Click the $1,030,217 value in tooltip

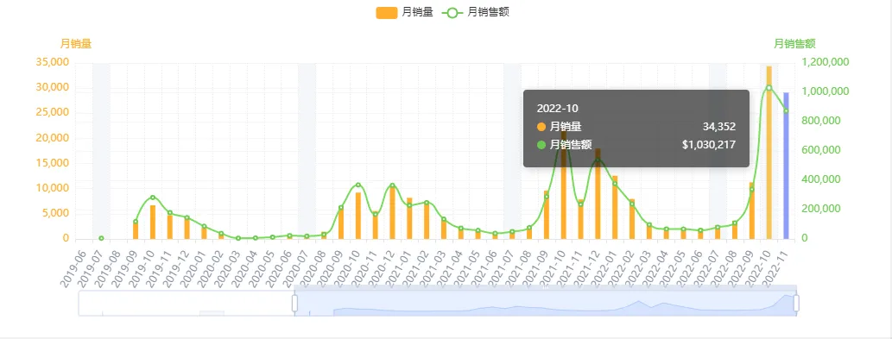tap(709, 145)
